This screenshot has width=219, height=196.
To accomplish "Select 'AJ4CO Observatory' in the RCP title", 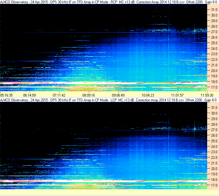I will pyautogui.click(x=14, y=2).
